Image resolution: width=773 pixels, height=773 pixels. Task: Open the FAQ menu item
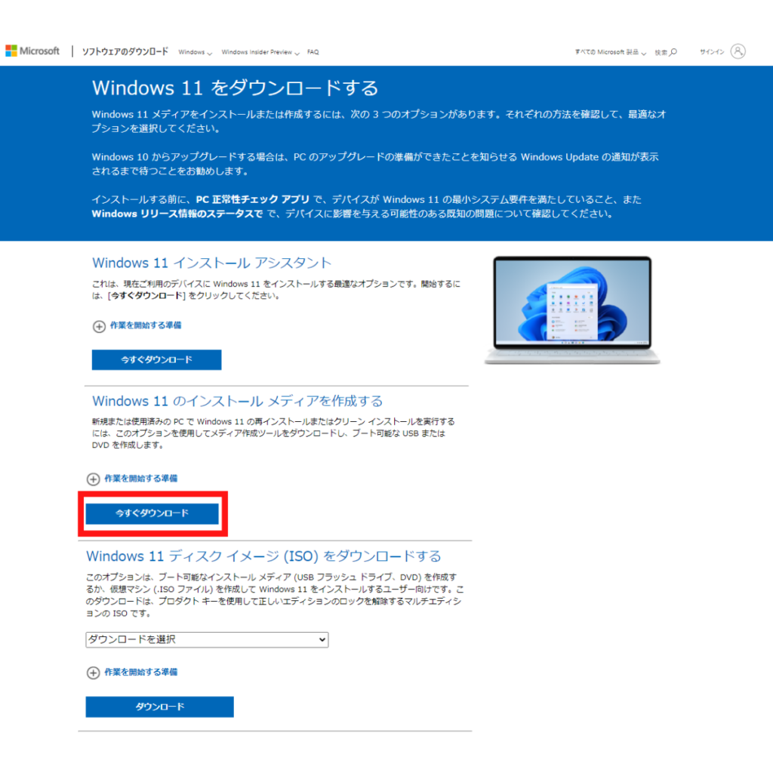tap(313, 52)
